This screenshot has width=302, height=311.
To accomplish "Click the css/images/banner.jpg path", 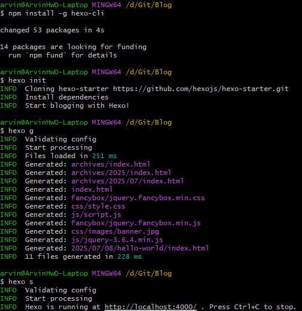I will pos(115,231).
